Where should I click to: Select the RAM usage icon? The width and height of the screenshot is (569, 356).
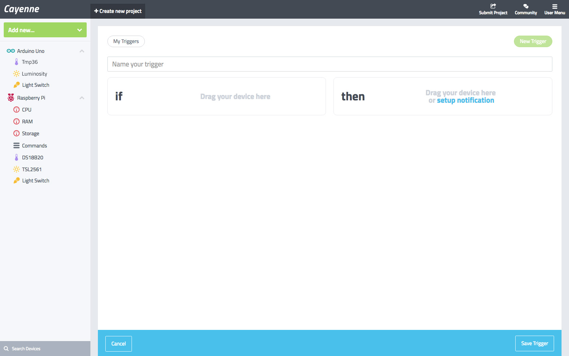[x=16, y=121]
